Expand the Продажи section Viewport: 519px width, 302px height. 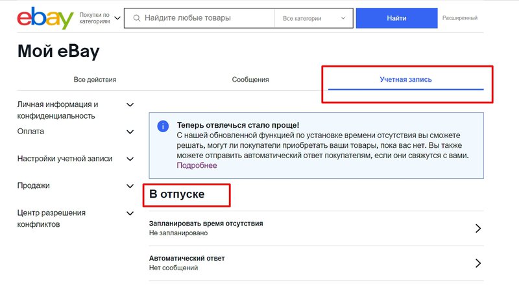point(130,186)
